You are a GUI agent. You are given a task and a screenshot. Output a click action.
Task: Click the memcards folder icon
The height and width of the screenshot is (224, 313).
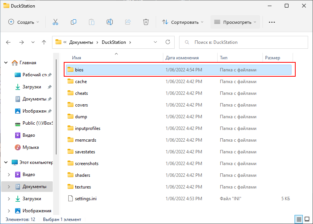point(71,140)
